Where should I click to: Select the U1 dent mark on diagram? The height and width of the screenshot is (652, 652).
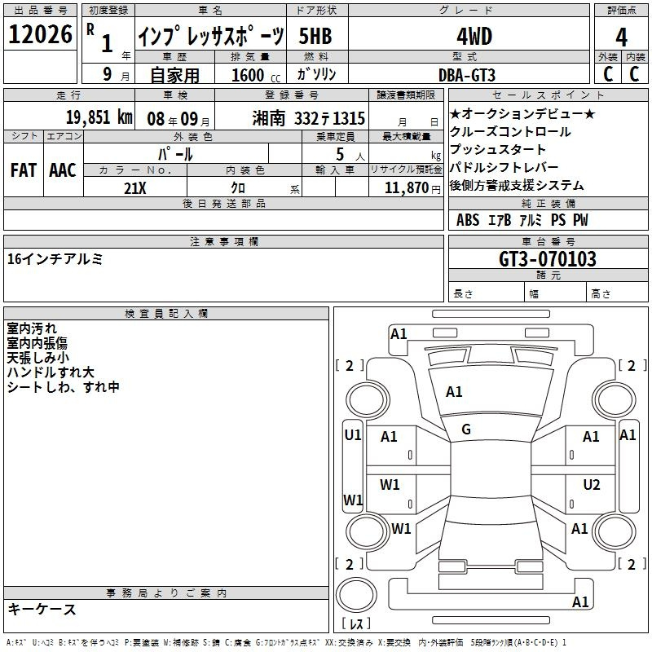[352, 435]
